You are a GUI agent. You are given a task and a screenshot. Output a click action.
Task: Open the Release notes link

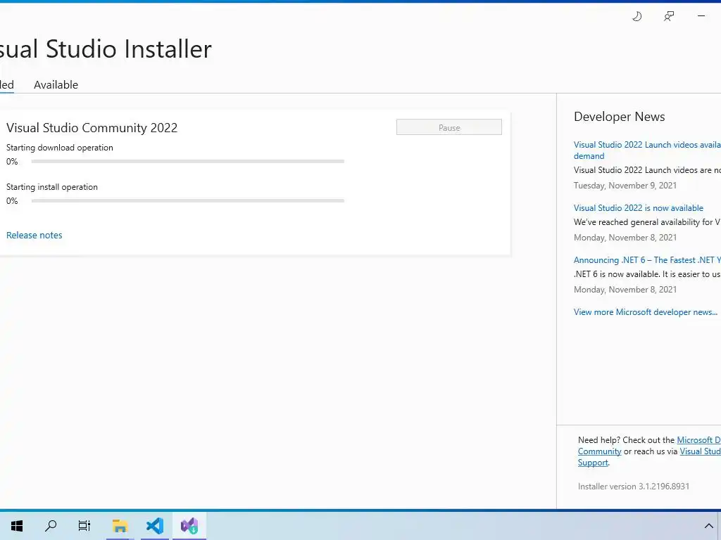coord(34,235)
